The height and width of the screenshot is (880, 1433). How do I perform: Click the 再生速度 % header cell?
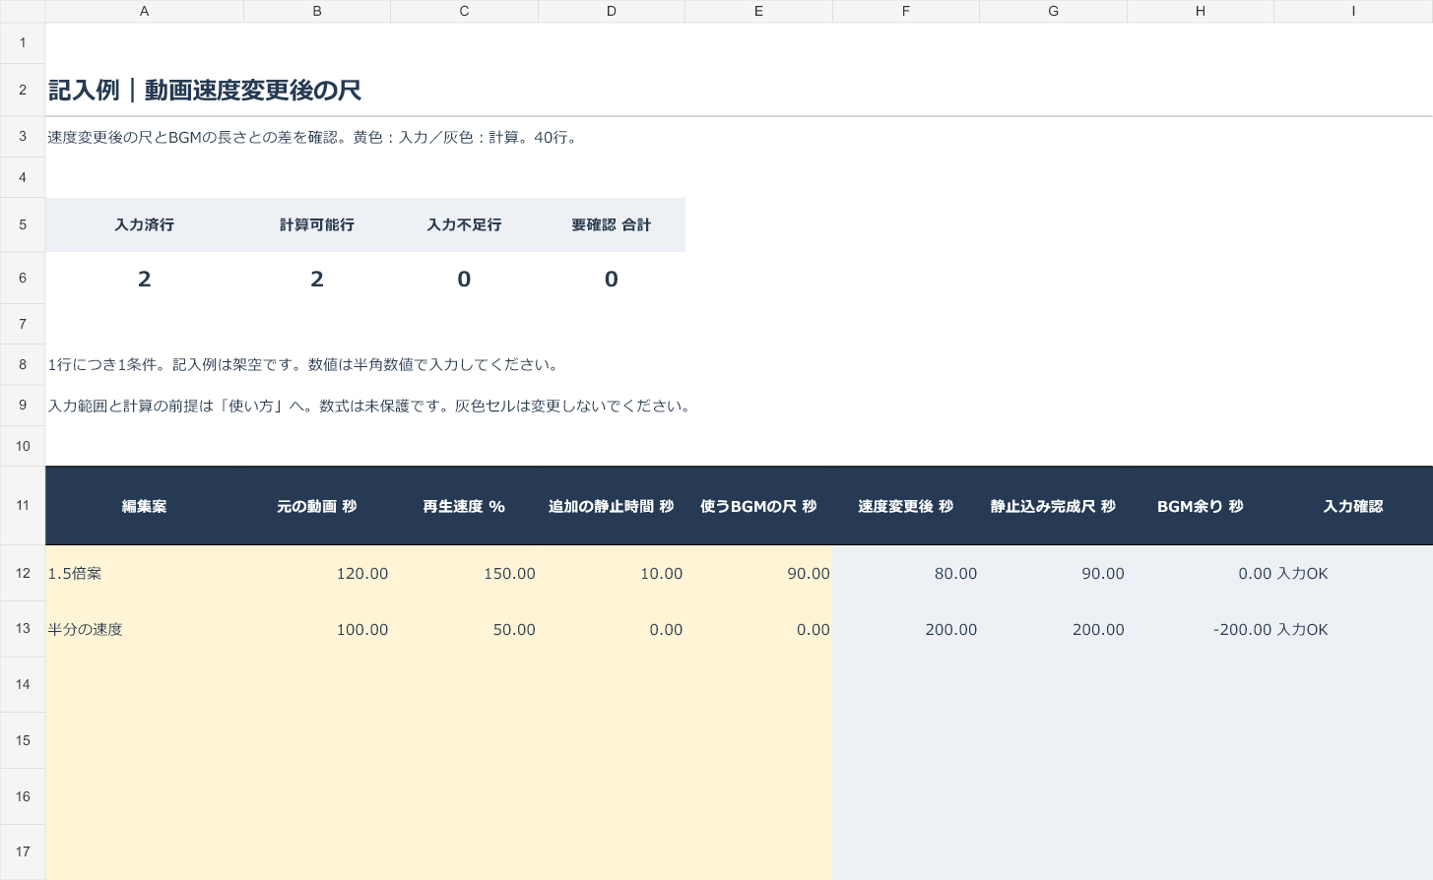point(464,506)
